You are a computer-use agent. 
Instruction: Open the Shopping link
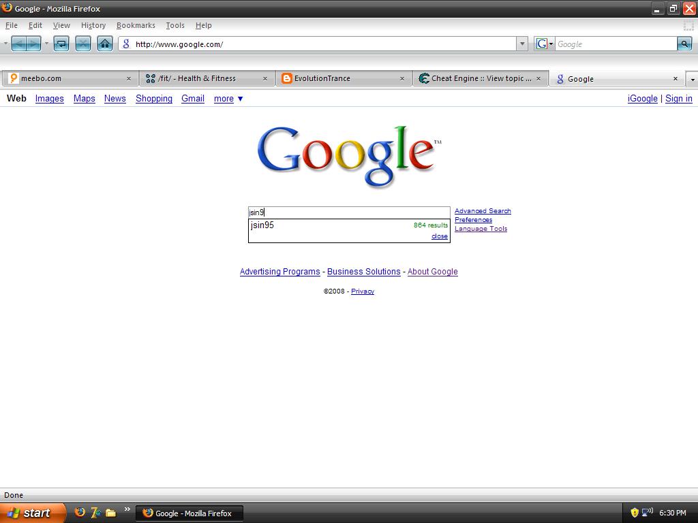[154, 99]
